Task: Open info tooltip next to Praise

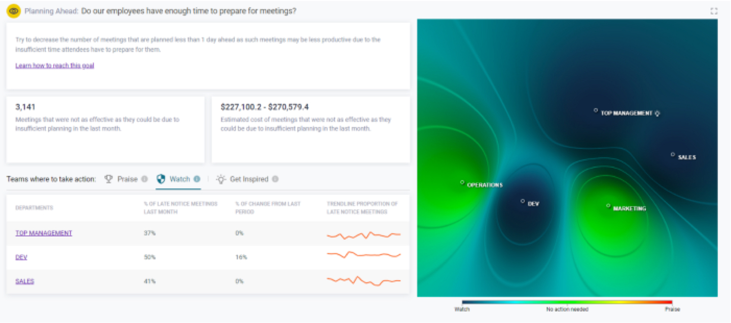Action: click(x=144, y=179)
